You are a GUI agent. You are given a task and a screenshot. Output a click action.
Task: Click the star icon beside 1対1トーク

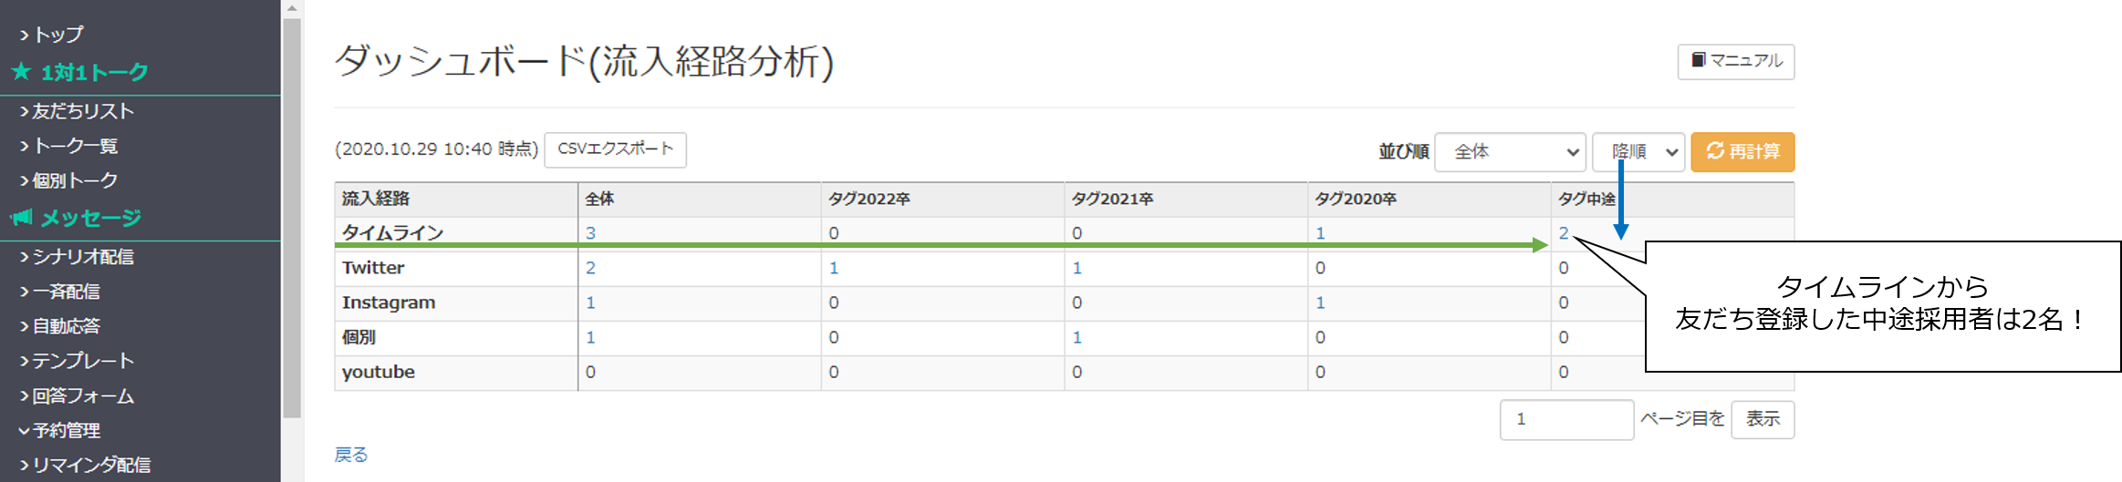click(x=22, y=72)
